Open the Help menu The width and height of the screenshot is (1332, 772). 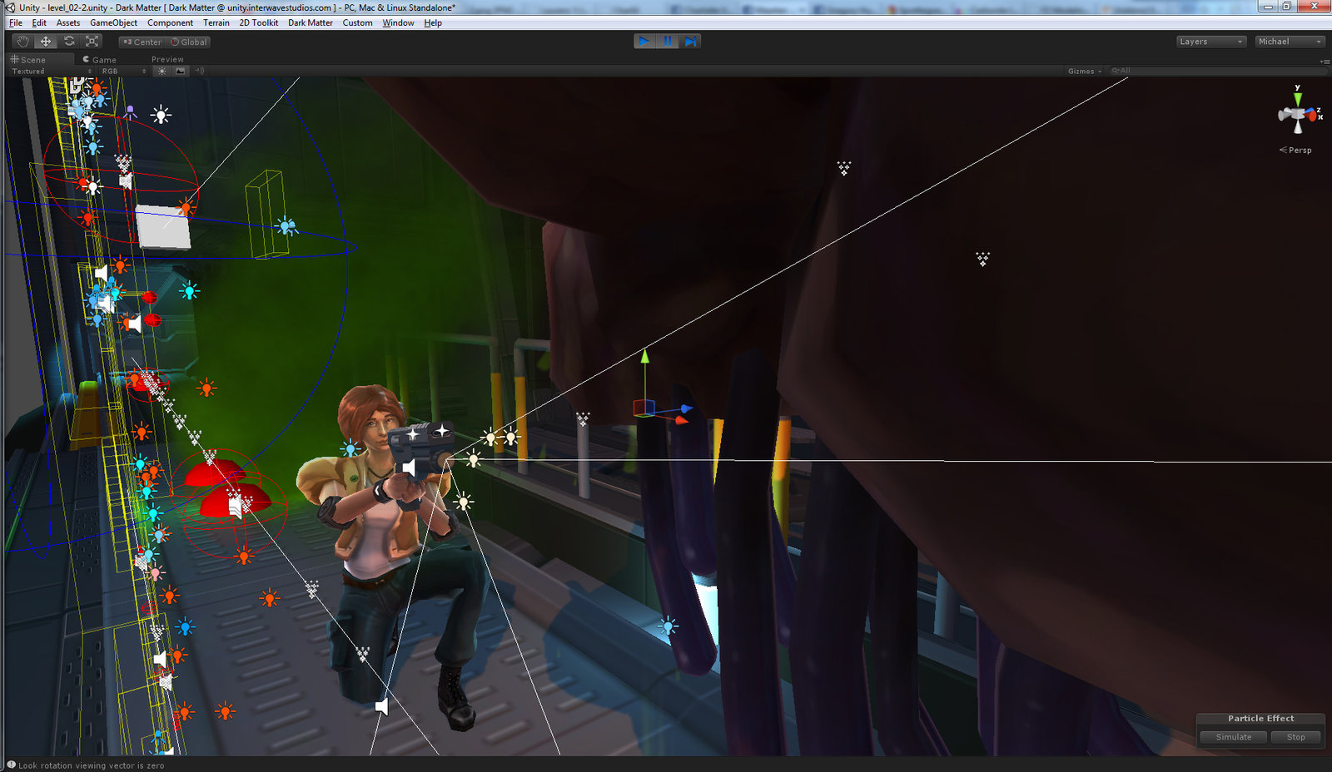coord(433,22)
